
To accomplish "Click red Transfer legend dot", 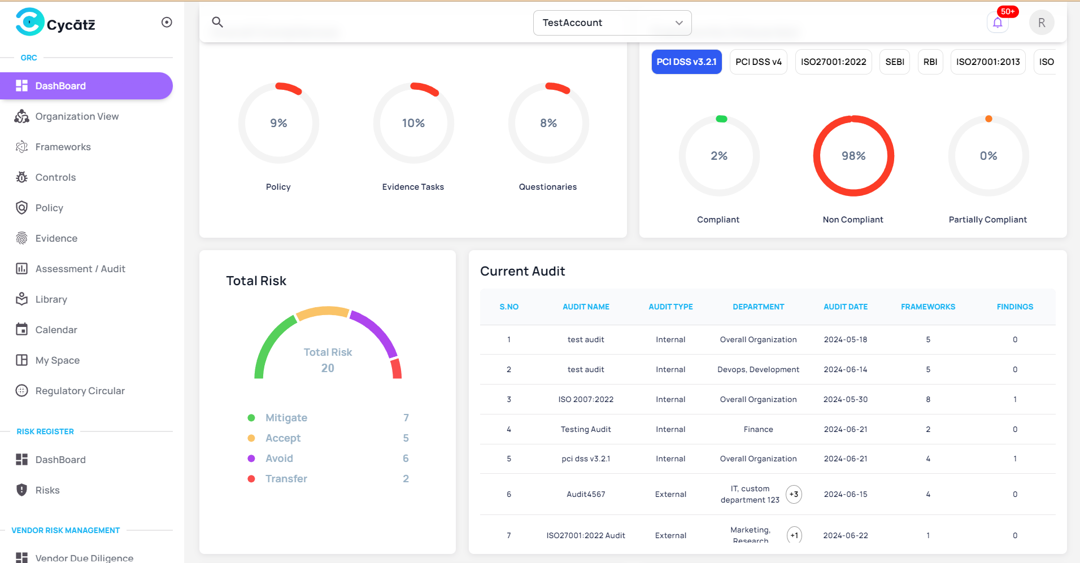I will pyautogui.click(x=251, y=479).
